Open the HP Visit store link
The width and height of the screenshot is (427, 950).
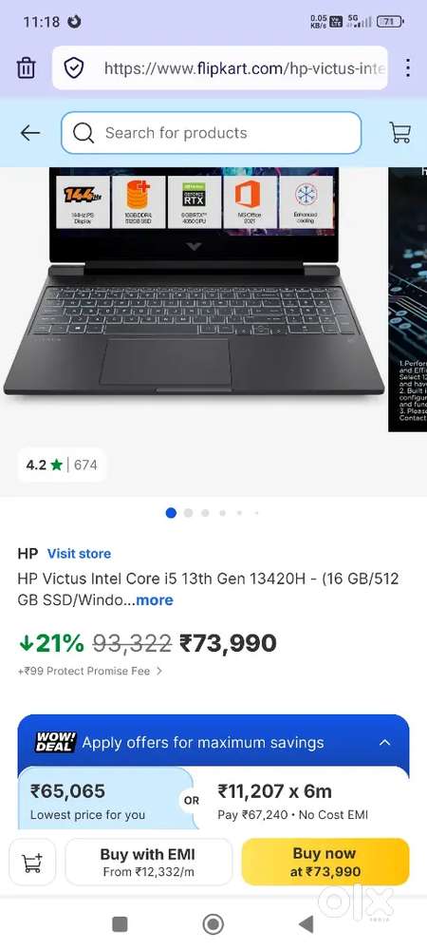pos(79,553)
